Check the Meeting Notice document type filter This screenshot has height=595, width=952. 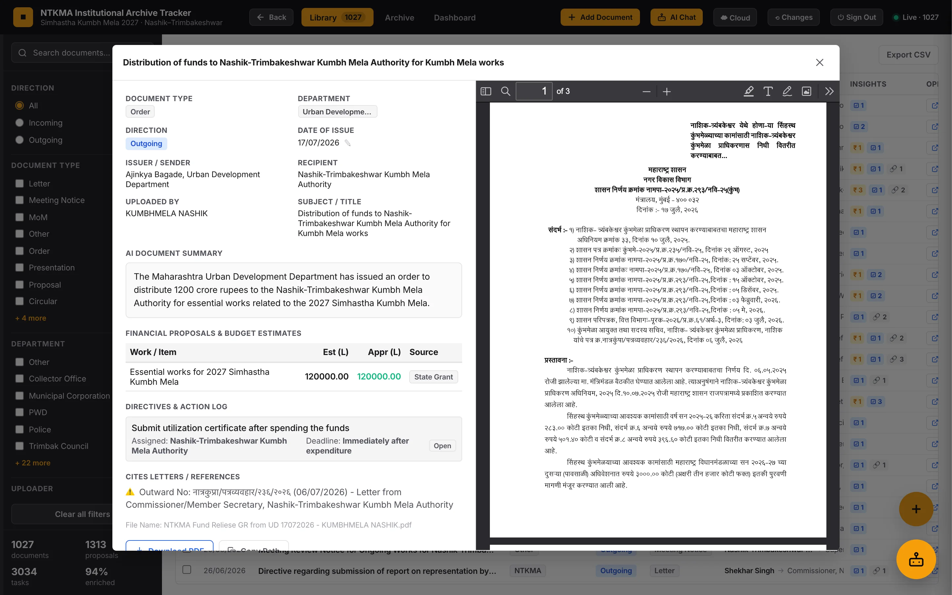(x=19, y=200)
